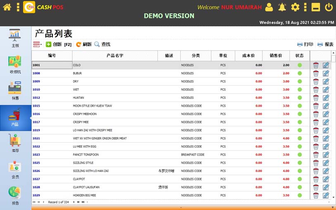Delete product 1008 BUBUR
This screenshot has height=210, width=336.
click(x=316, y=73)
